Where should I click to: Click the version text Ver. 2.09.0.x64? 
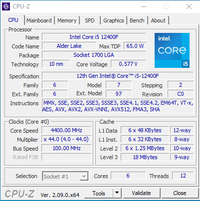(60, 195)
